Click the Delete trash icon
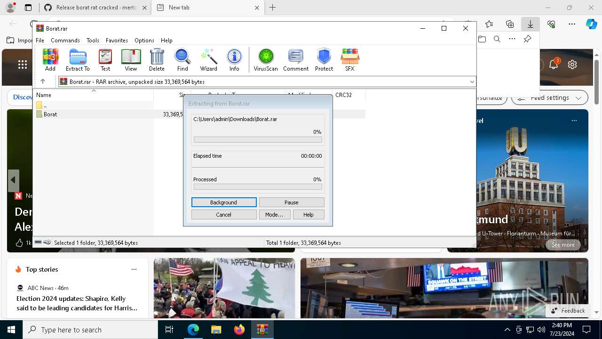The width and height of the screenshot is (602, 339). pos(157,60)
